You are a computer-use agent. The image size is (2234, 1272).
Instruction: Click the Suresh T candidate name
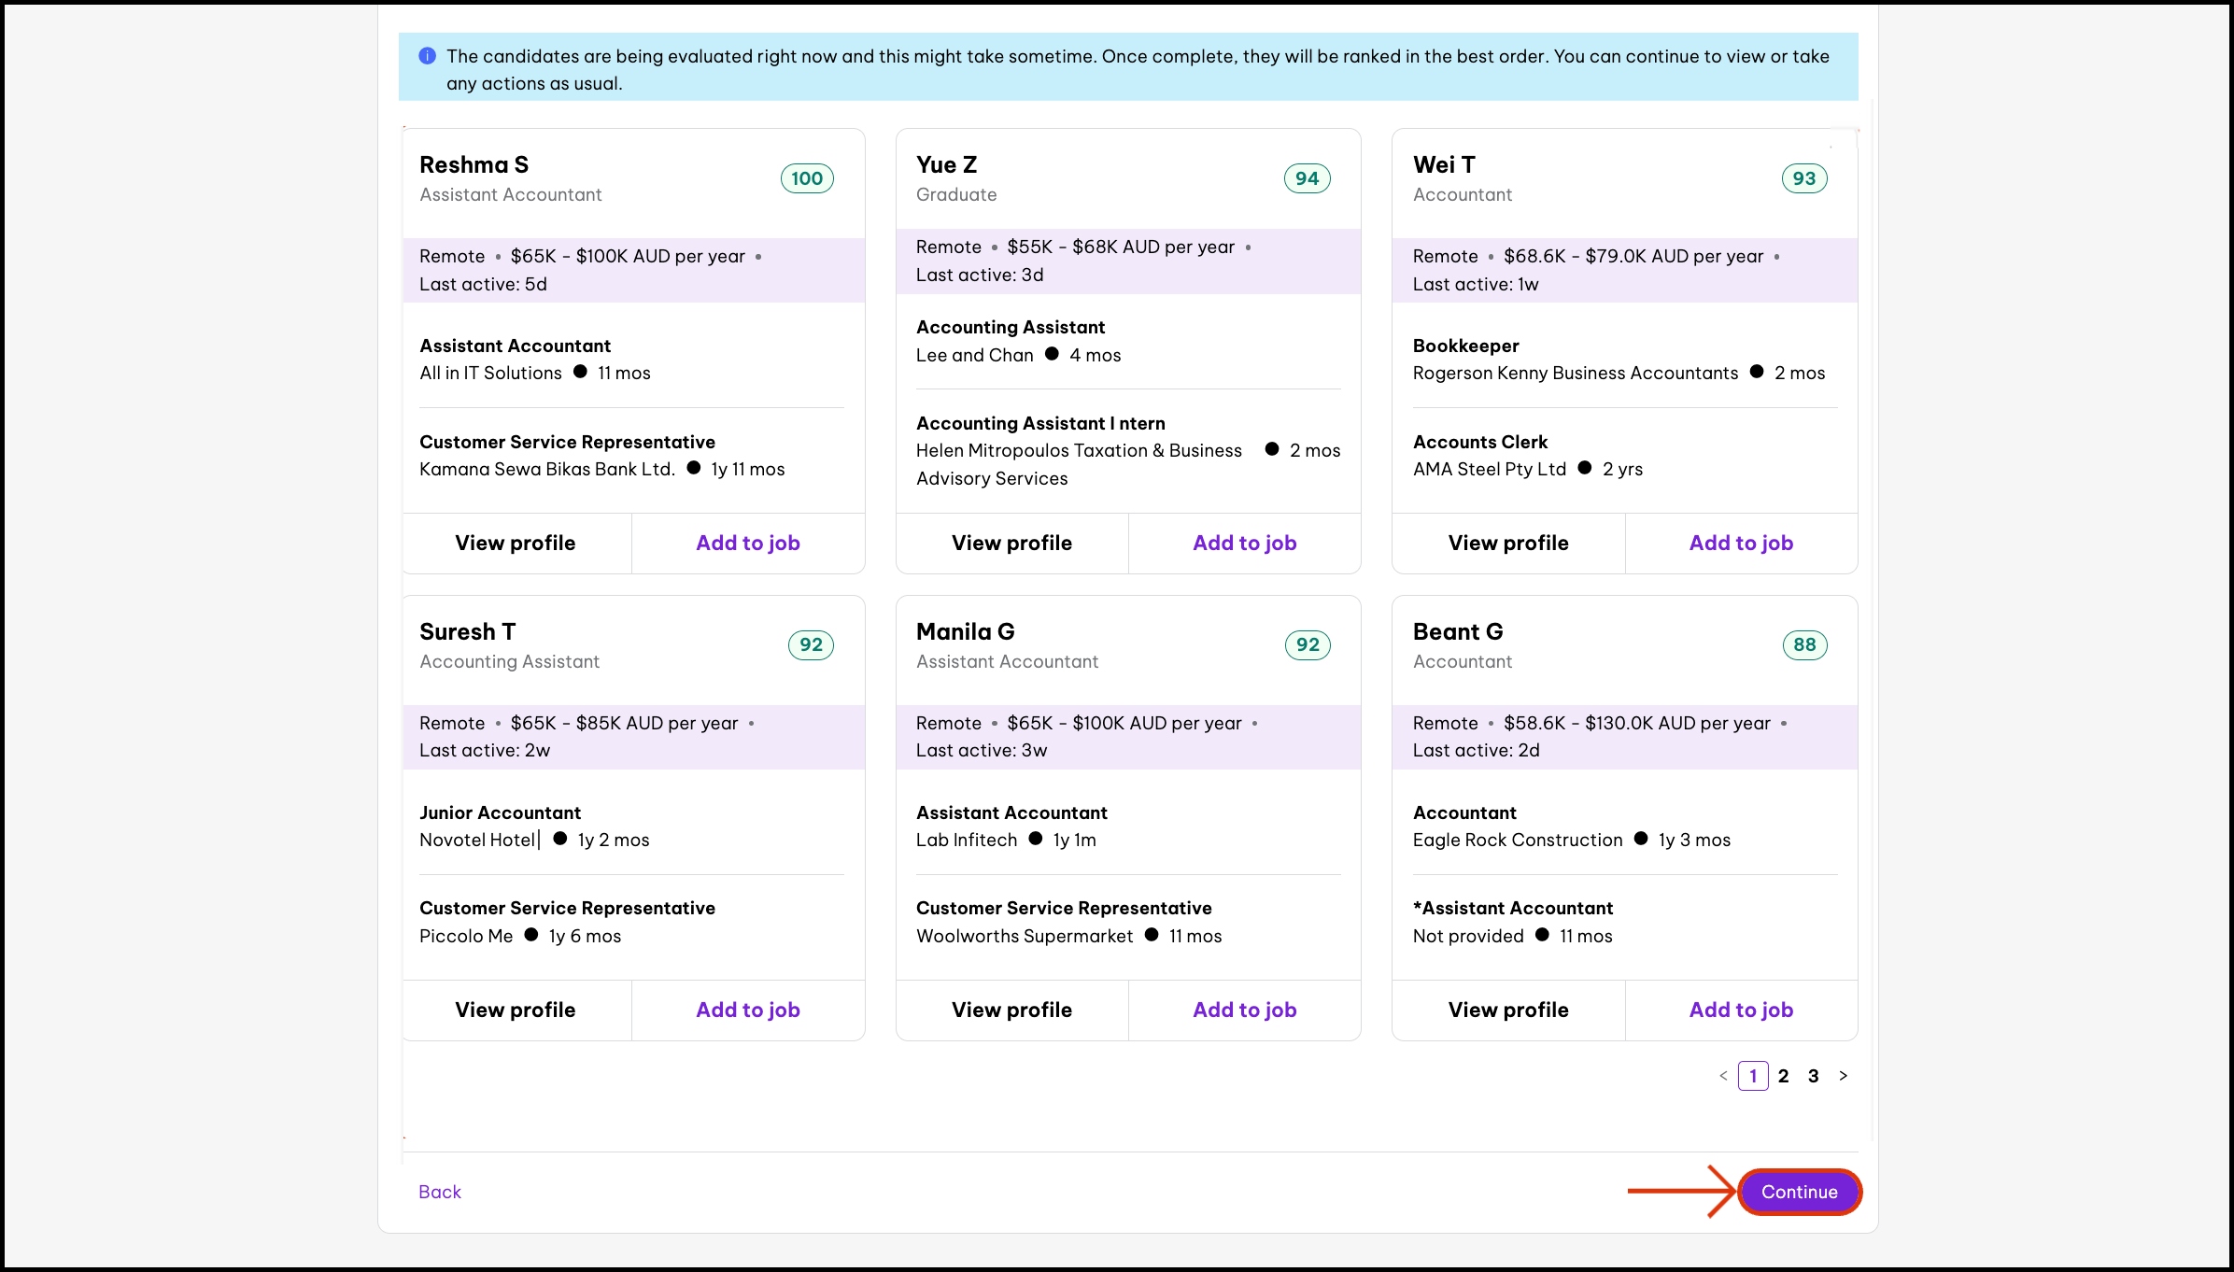click(467, 631)
